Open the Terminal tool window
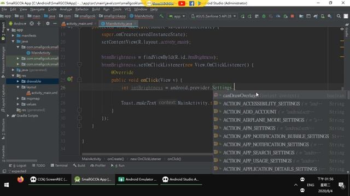This screenshot has height=196, width=350. 59,166
